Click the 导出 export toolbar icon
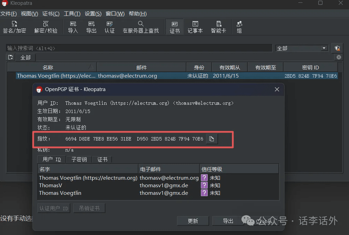Screen dimensions: 349x235 pos(91,27)
